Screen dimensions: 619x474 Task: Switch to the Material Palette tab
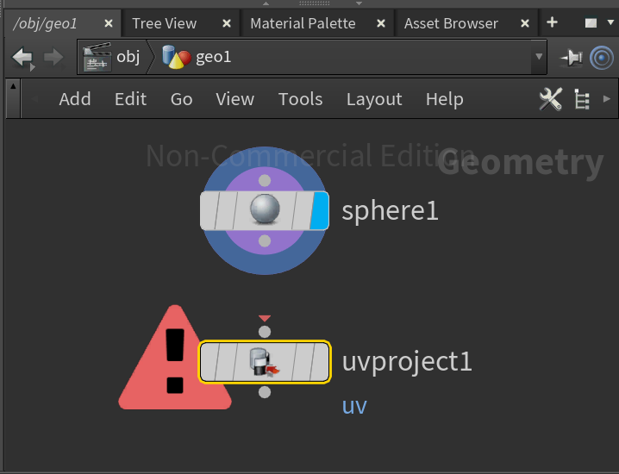coord(303,23)
